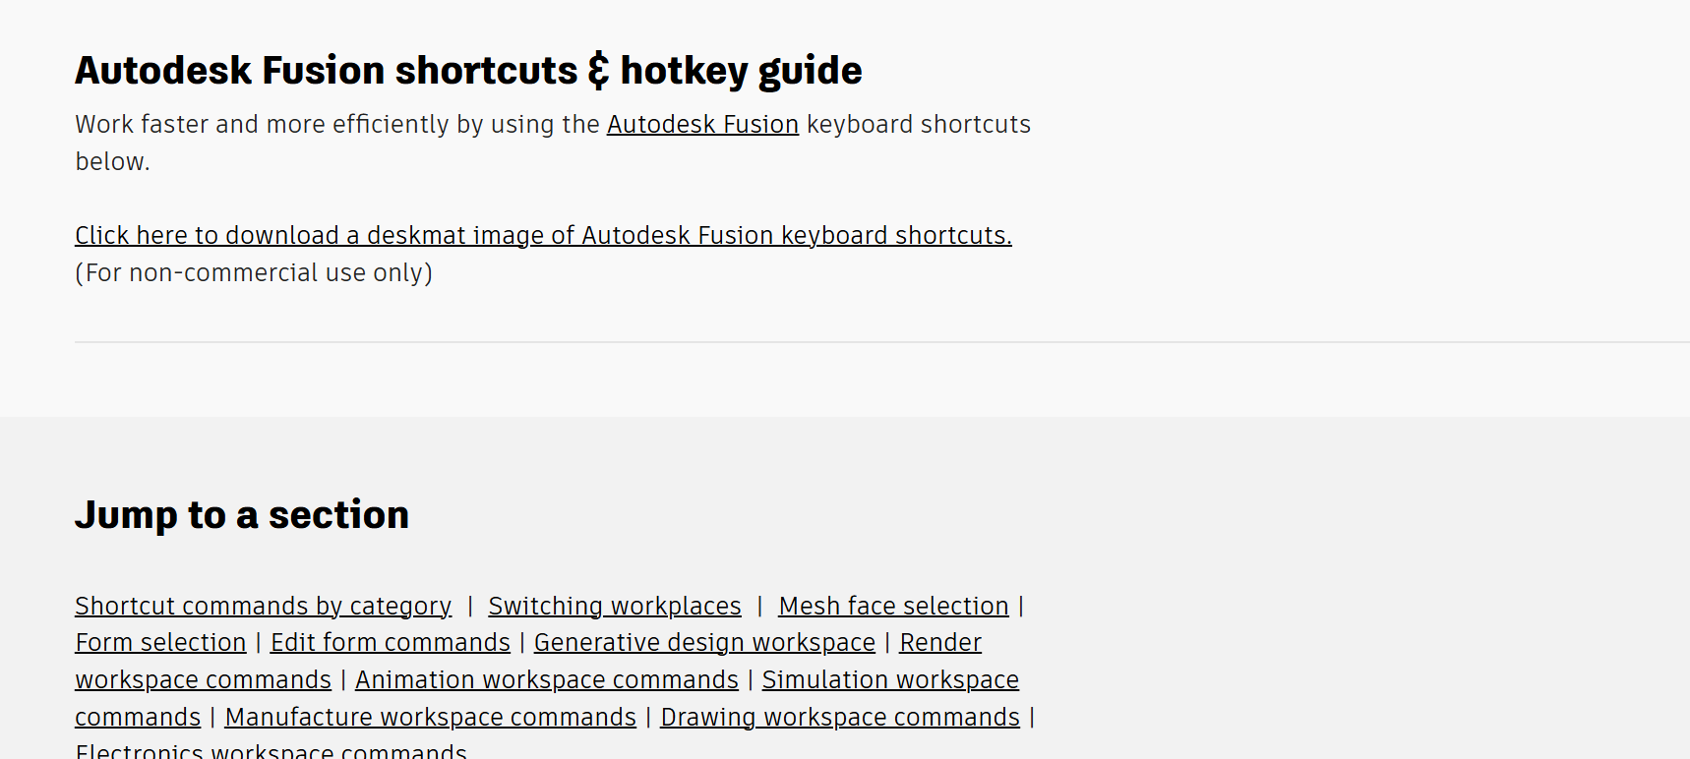
Task: Click the Jump to a section heading
Action: pyautogui.click(x=242, y=515)
